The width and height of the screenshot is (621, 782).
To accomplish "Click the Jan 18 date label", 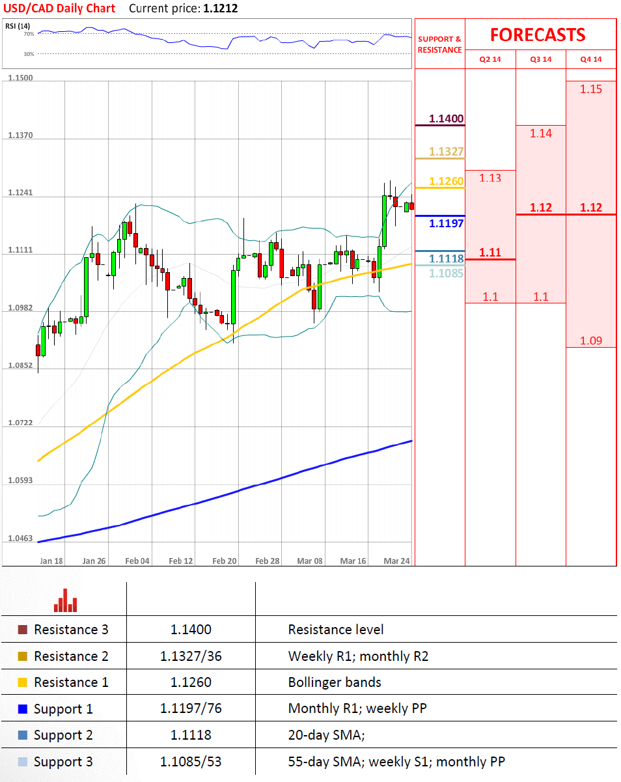I will coord(51,561).
